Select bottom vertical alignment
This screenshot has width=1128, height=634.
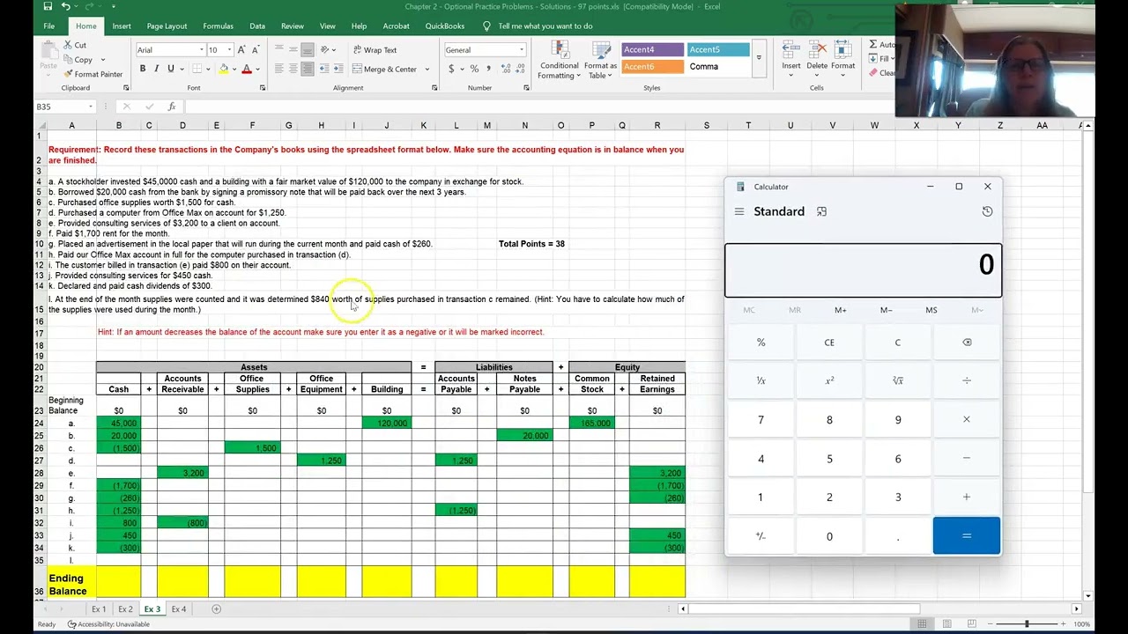click(x=308, y=49)
